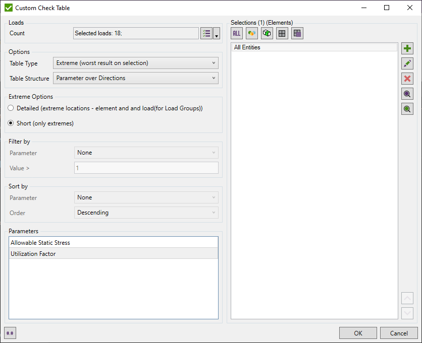422x343 pixels.
Task: Select the Detailed extreme locations radio button
Action: pyautogui.click(x=11, y=108)
